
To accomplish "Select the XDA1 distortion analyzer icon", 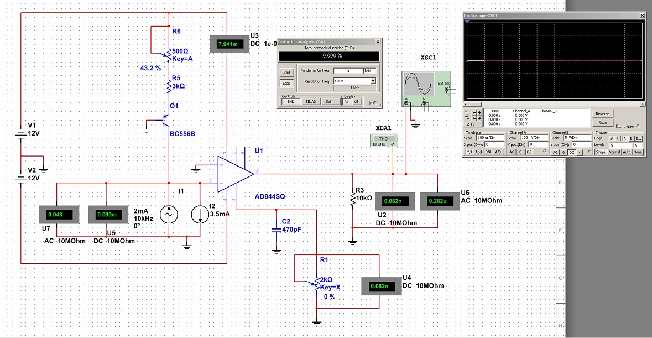I will tap(383, 141).
